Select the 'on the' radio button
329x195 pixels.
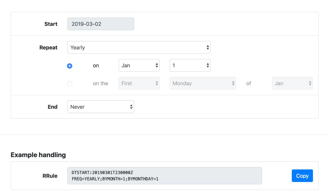point(70,84)
